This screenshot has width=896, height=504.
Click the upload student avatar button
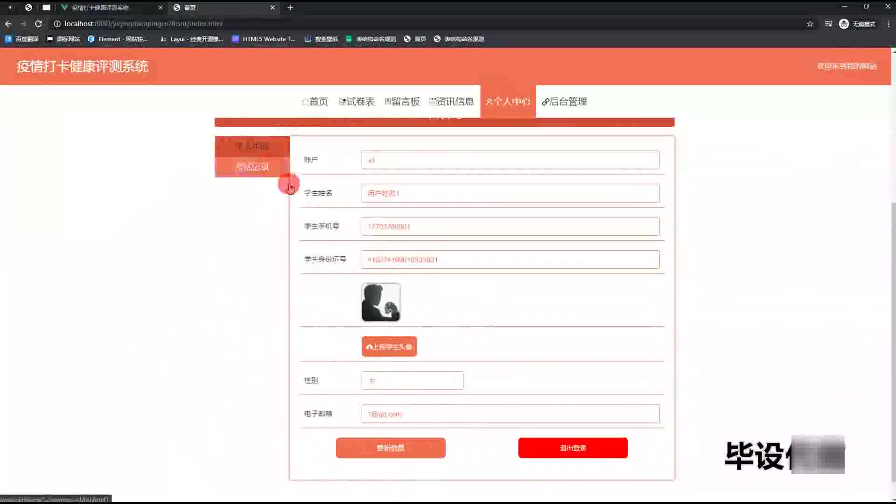coord(389,347)
